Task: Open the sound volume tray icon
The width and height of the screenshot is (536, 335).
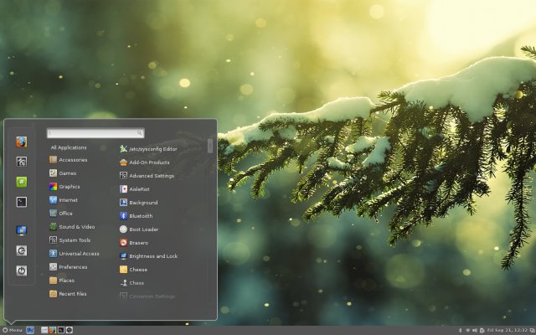Action: click(x=475, y=331)
